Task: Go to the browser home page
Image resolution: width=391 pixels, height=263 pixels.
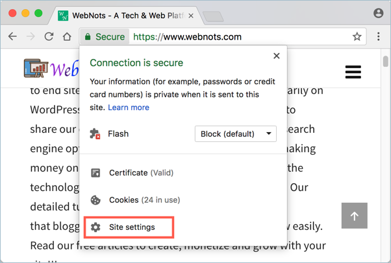Action: click(67, 37)
